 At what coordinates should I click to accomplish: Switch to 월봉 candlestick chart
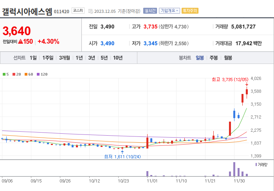click(228, 58)
